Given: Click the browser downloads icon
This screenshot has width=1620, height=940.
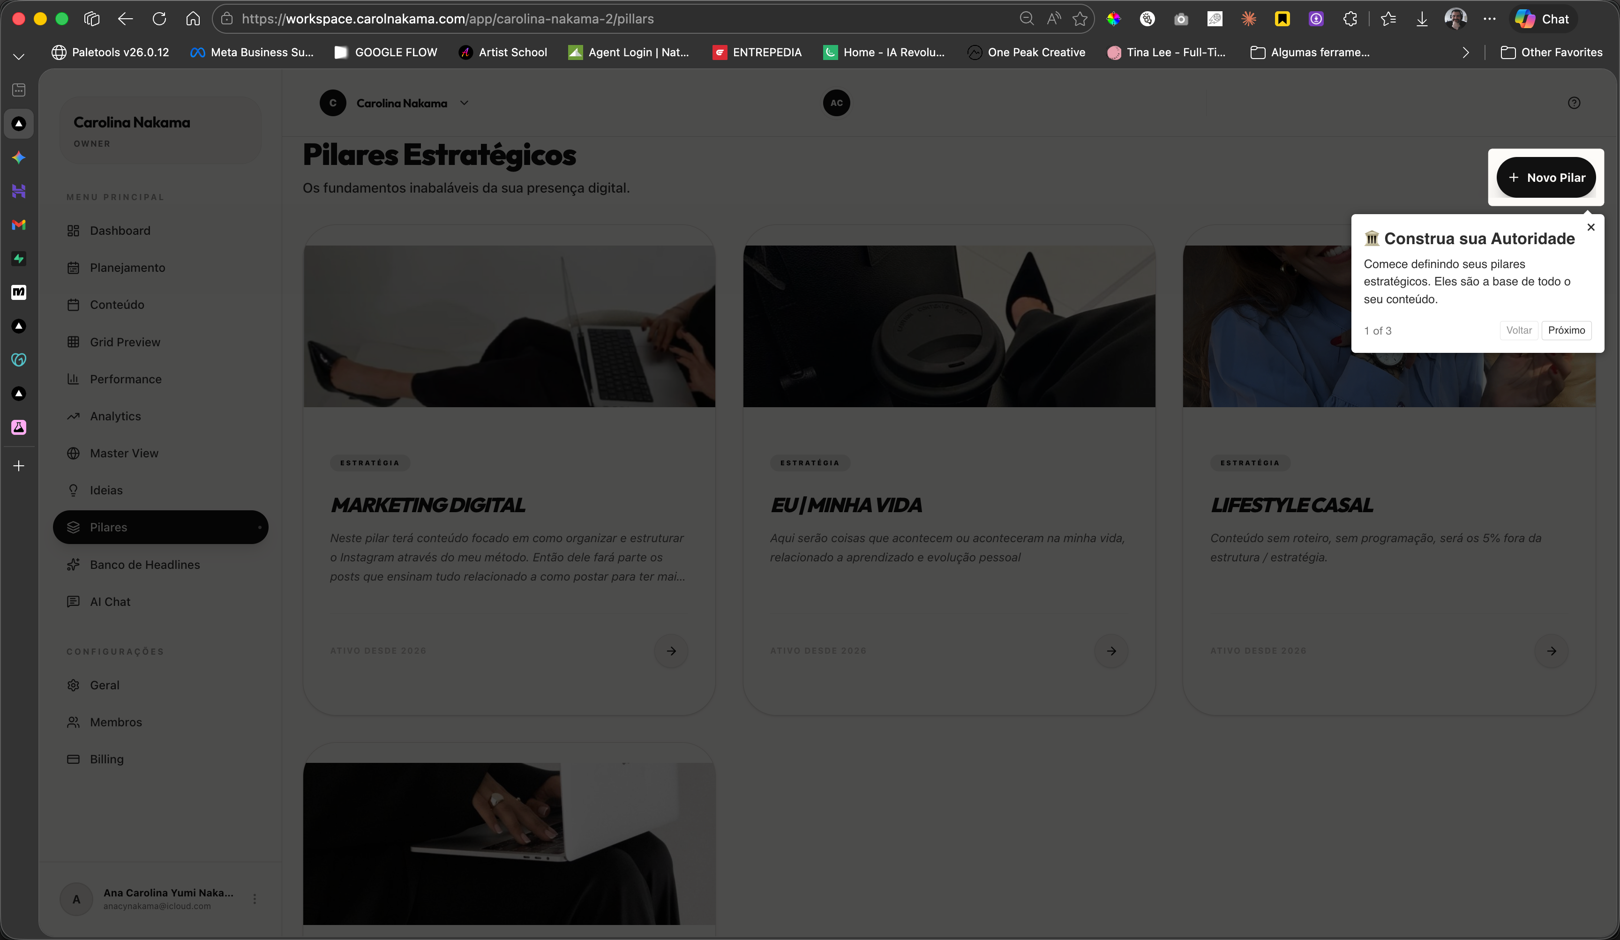Looking at the screenshot, I should (1421, 19).
